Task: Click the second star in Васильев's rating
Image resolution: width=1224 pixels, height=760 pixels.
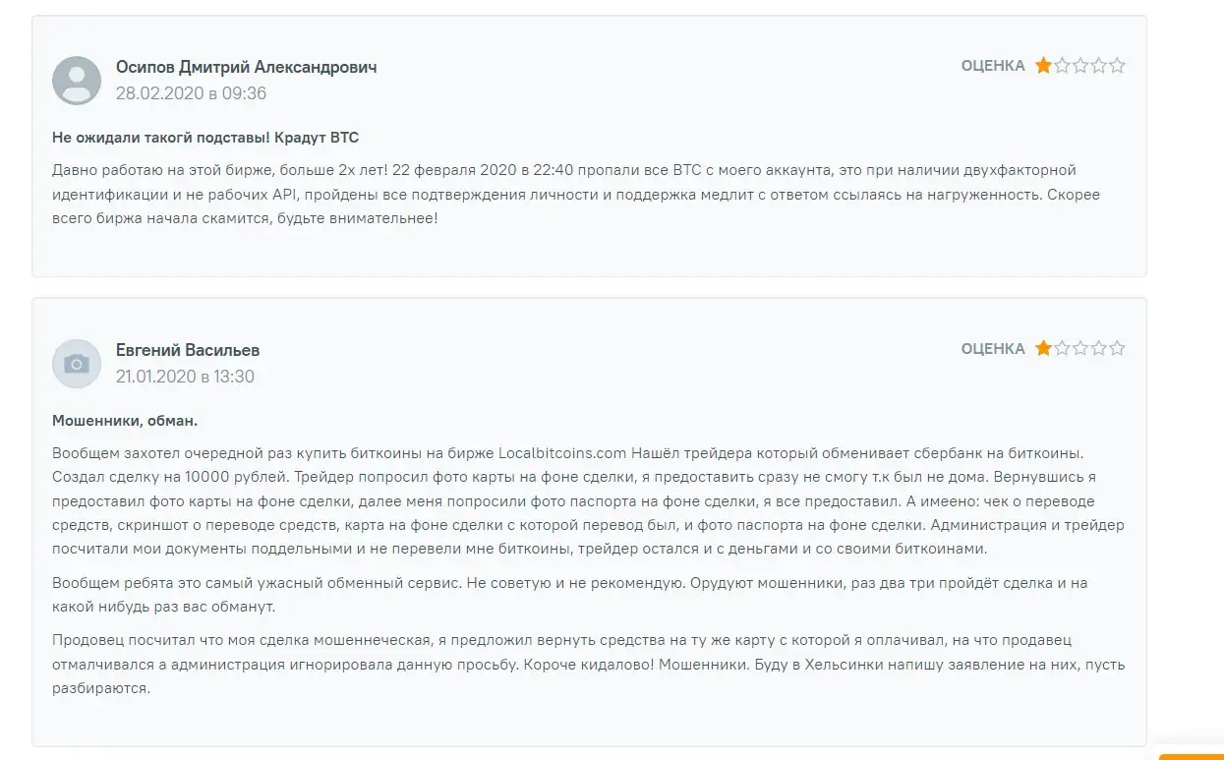Action: [x=1062, y=348]
